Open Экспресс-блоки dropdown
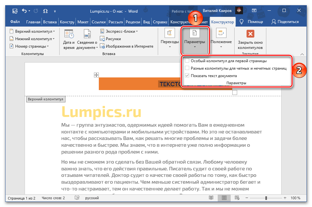The image size is (312, 207). tap(119, 31)
